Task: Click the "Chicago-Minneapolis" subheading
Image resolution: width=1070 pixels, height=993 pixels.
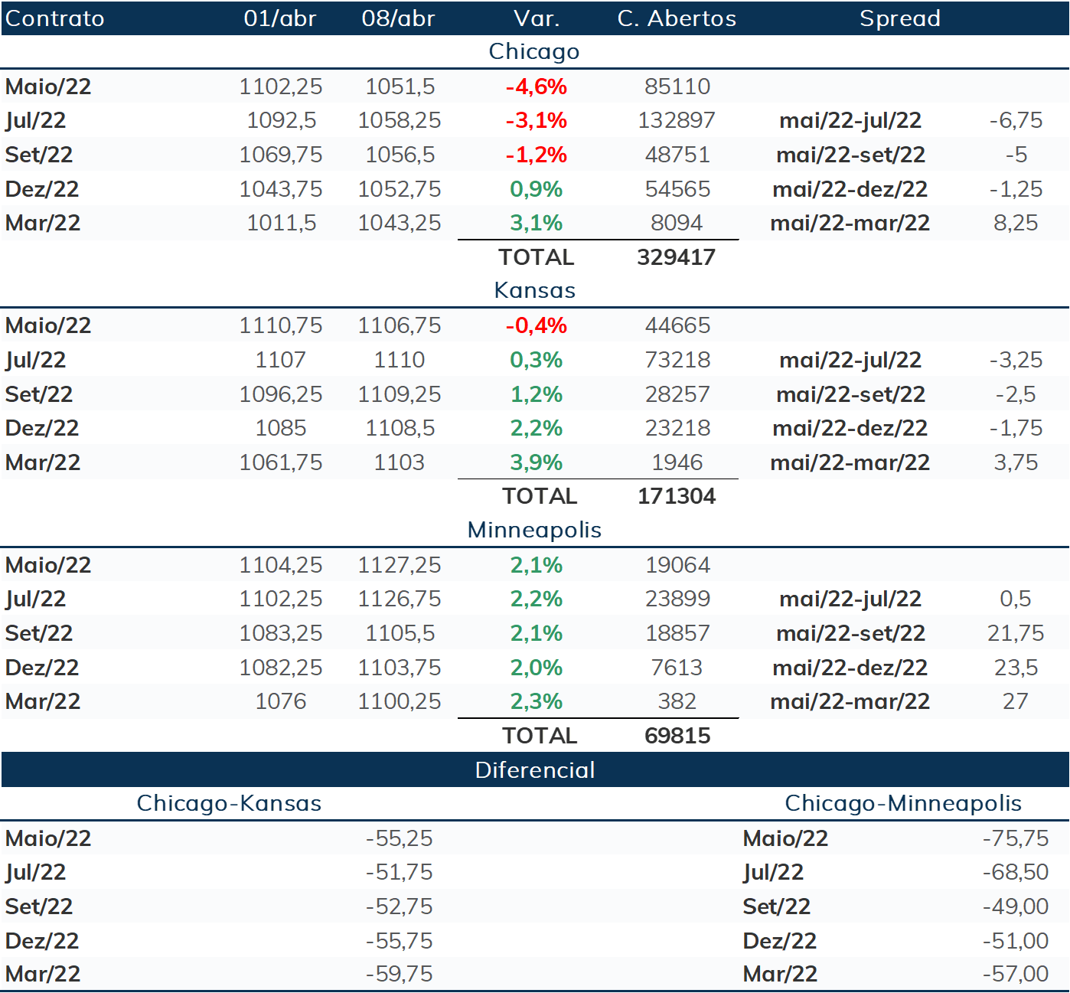Action: tap(904, 803)
